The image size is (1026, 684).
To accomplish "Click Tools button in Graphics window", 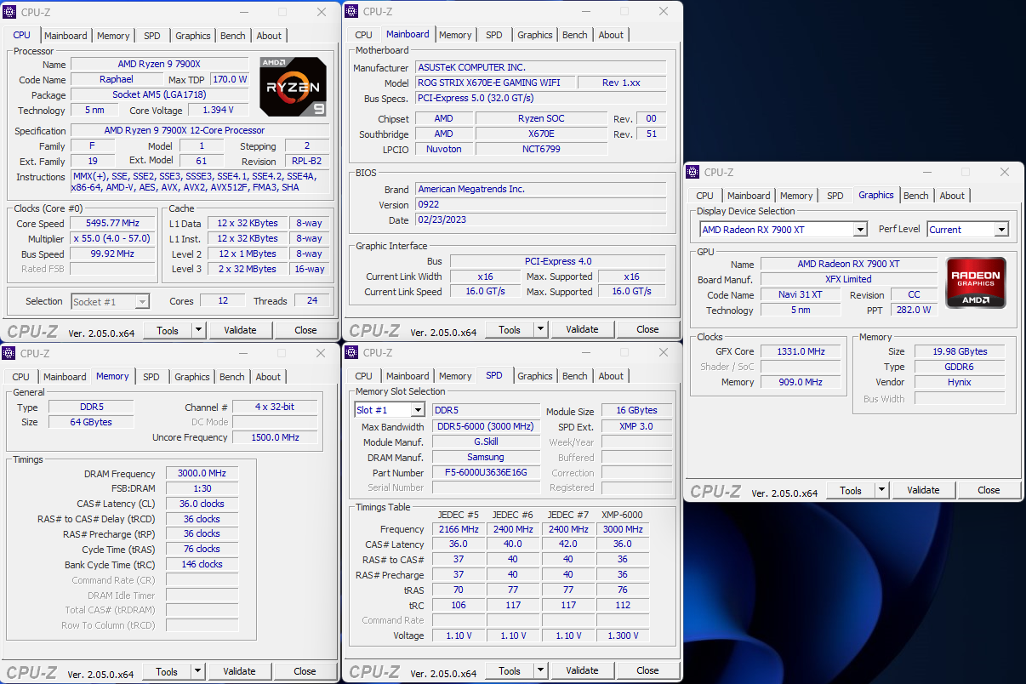I will (x=851, y=490).
